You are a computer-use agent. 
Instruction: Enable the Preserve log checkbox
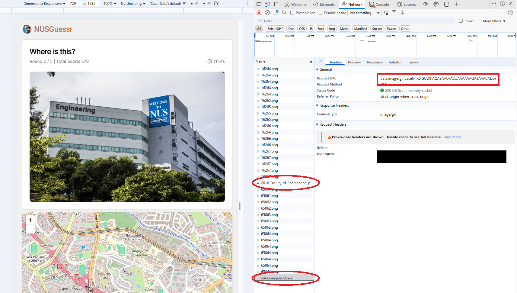click(292, 13)
